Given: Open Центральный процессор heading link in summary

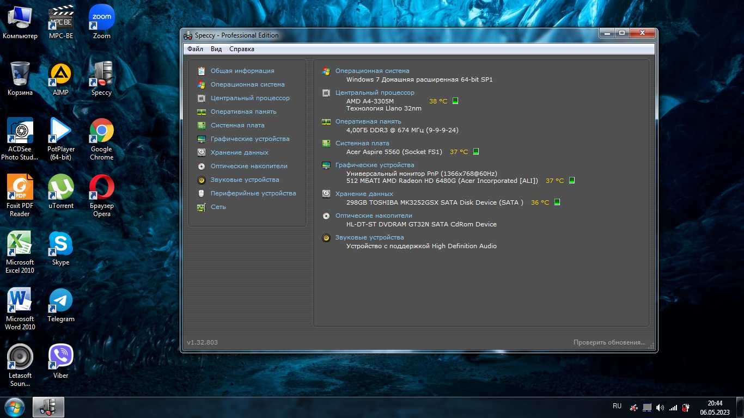Looking at the screenshot, I should coord(375,93).
